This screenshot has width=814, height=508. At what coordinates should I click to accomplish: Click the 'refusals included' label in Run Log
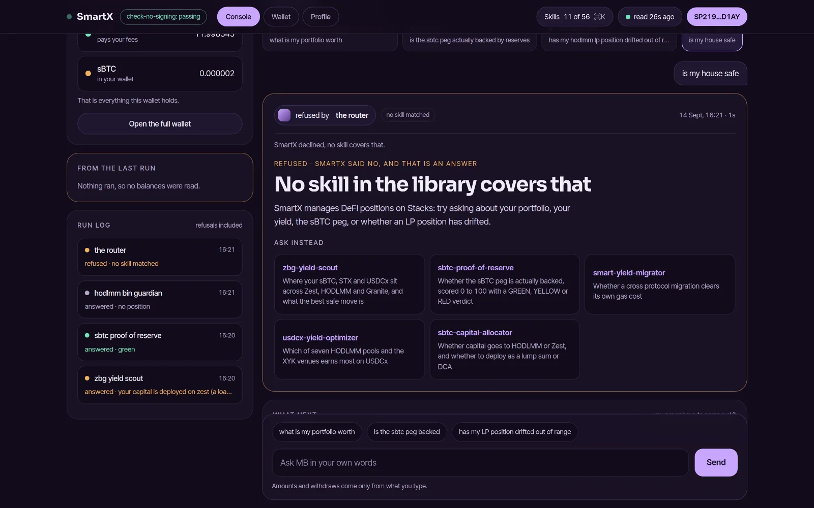point(219,226)
